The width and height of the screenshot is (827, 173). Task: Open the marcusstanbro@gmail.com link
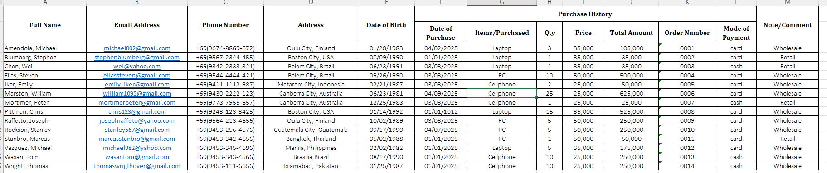(137, 139)
